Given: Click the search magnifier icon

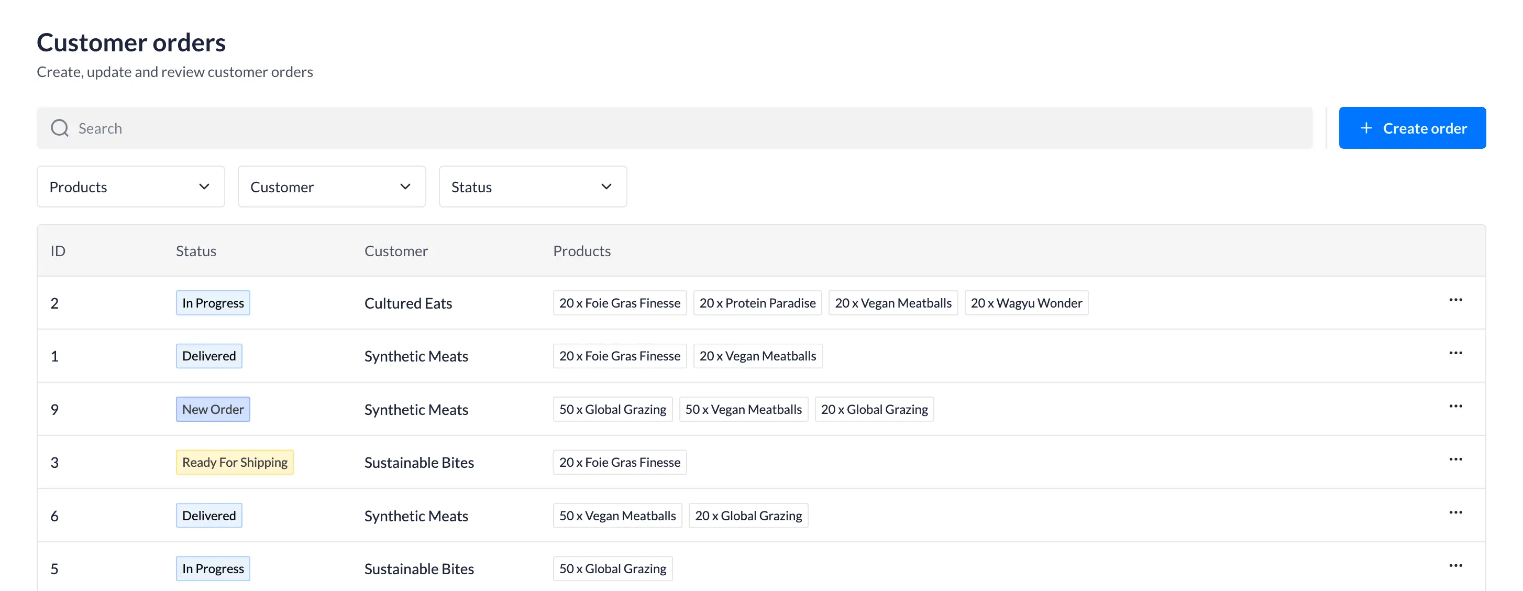Looking at the screenshot, I should (x=60, y=128).
